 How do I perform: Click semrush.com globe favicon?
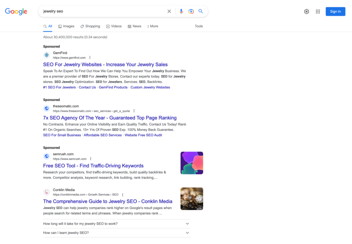[46, 156]
